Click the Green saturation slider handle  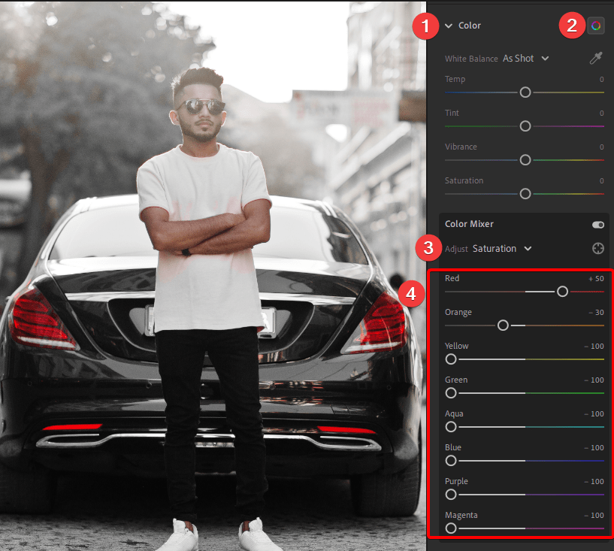click(451, 392)
